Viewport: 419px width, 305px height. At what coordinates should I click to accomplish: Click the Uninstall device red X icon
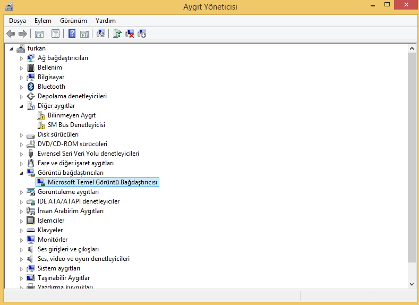(130, 33)
